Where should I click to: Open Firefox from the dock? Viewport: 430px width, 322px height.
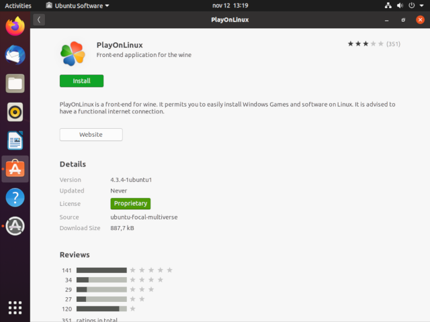tap(15, 26)
